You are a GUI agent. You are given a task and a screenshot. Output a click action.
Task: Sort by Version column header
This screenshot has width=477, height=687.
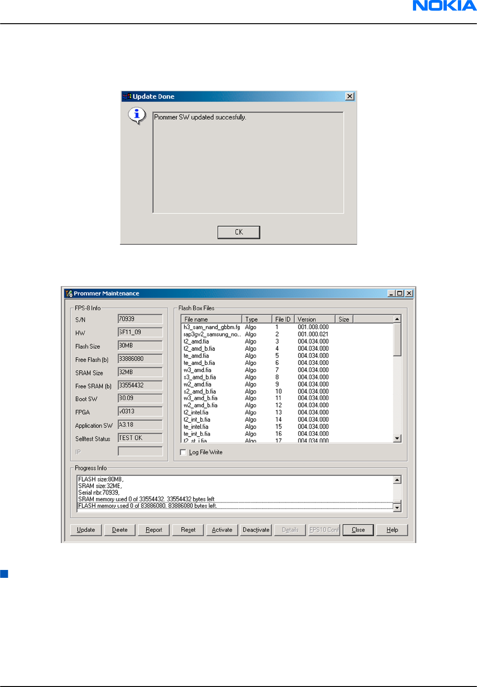tap(314, 319)
